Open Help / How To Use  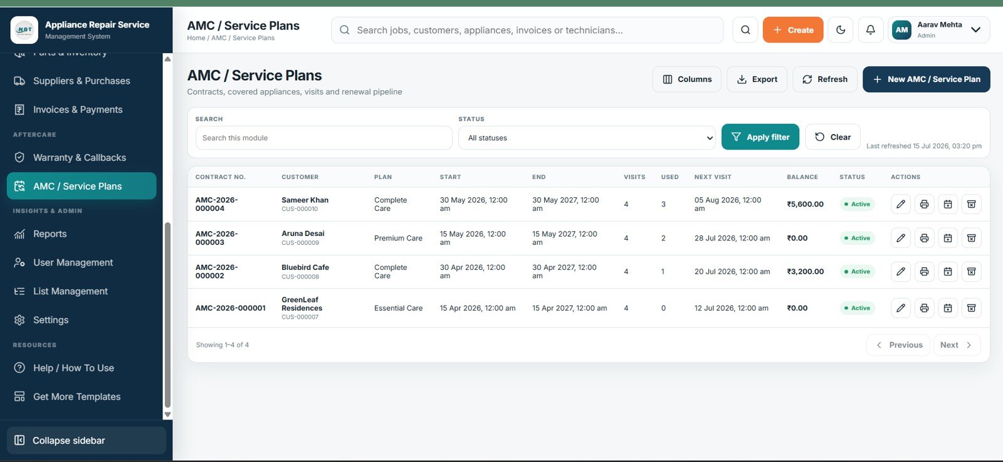click(81, 368)
